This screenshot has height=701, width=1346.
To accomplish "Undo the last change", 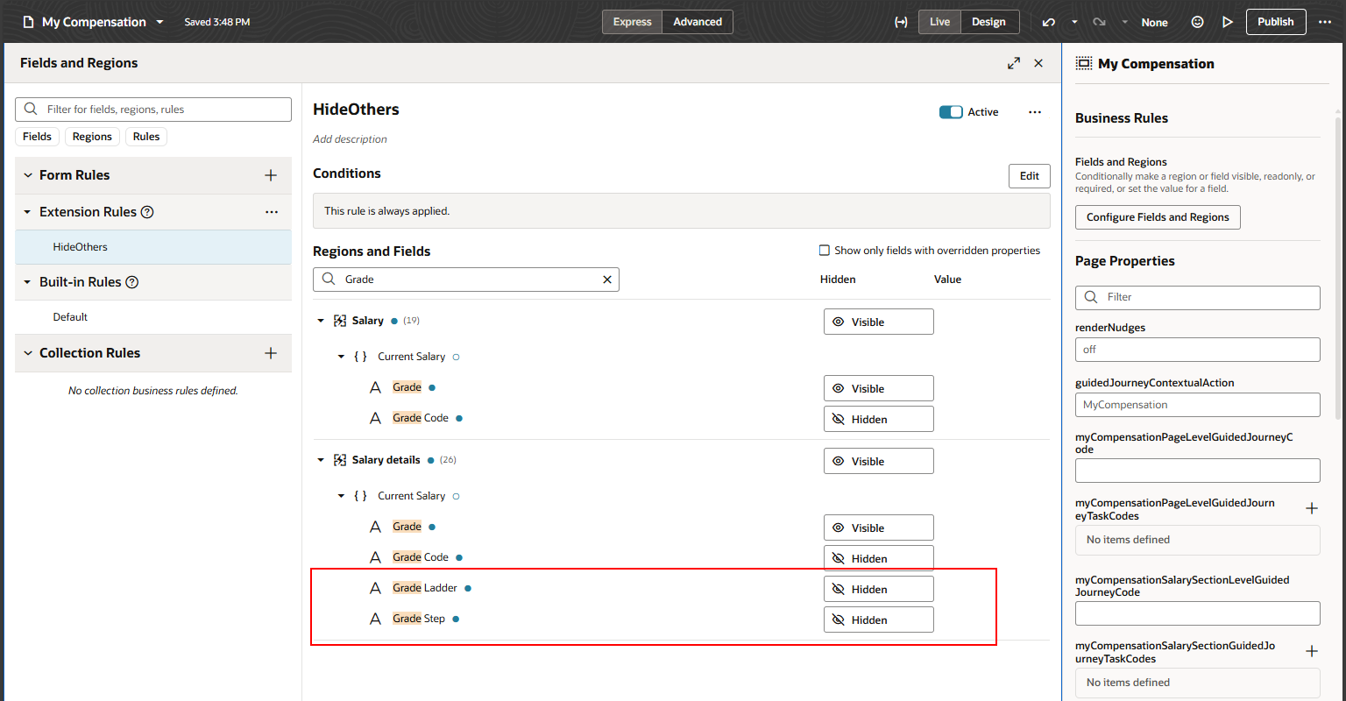I will (x=1049, y=22).
